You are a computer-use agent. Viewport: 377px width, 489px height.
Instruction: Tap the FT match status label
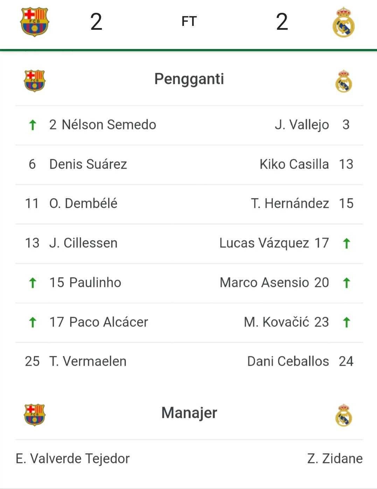point(189,22)
